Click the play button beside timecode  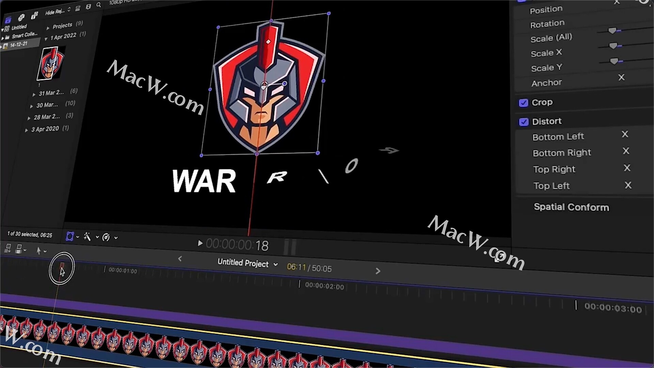[200, 243]
